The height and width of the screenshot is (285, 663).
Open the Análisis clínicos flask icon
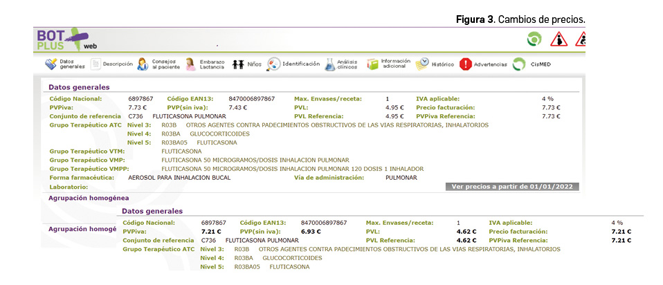[x=330, y=64]
